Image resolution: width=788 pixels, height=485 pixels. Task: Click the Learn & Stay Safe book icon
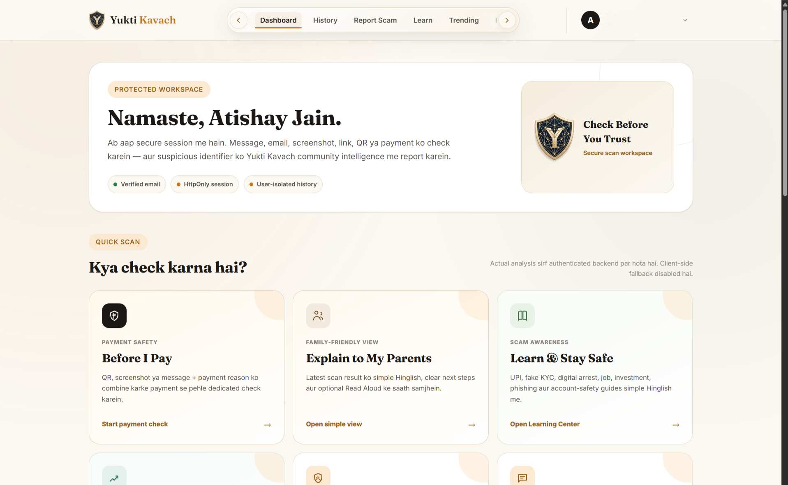coord(522,316)
